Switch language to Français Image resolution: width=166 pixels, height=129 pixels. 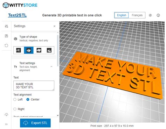(x=137, y=15)
